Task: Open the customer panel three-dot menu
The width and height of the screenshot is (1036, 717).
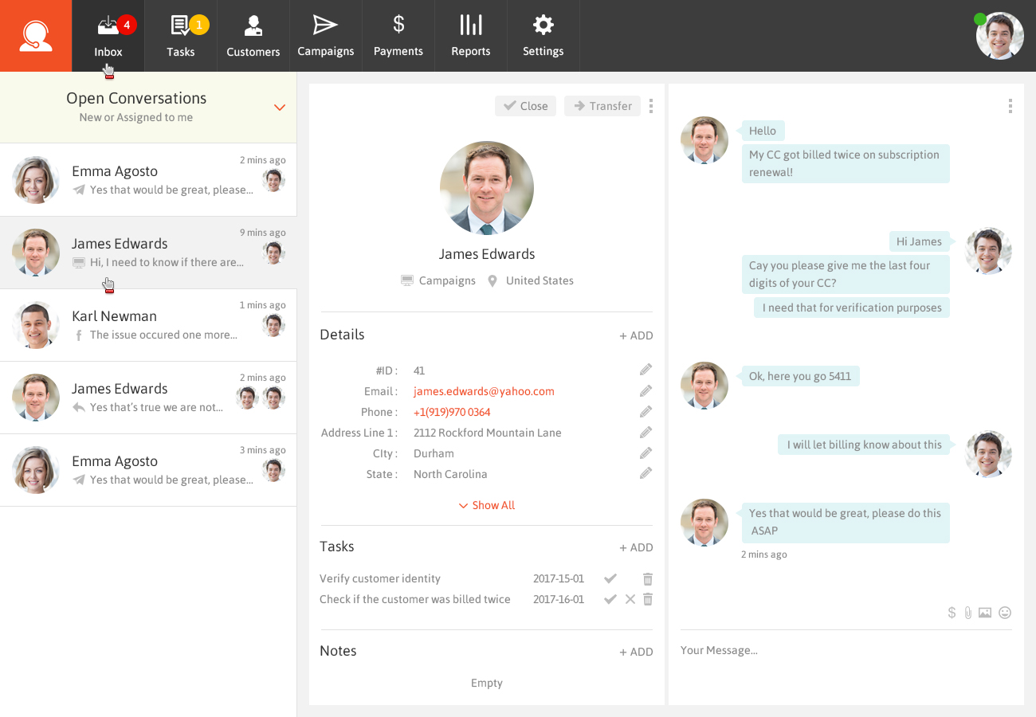Action: 651,106
